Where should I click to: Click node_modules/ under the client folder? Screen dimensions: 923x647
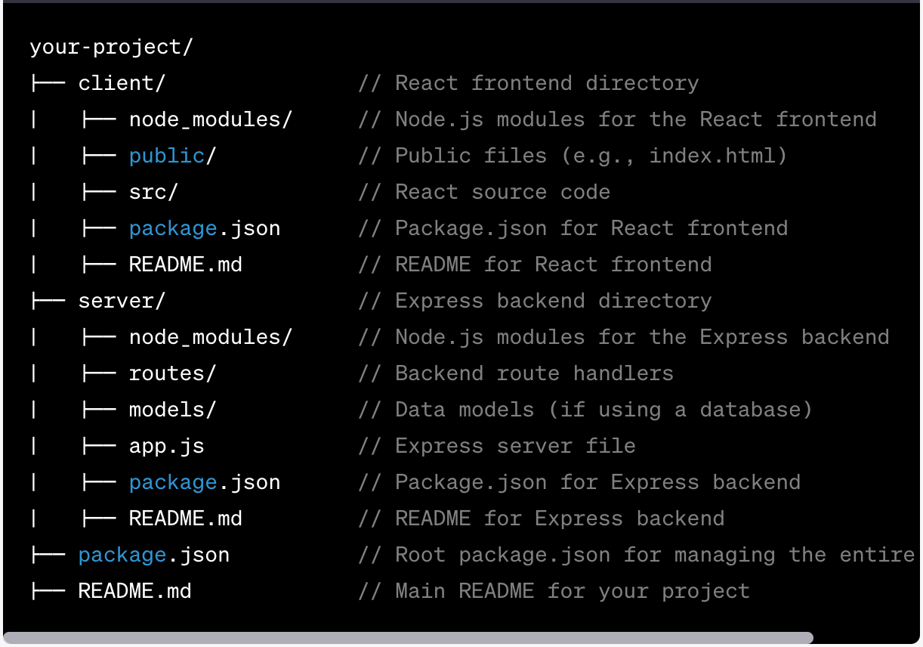[x=211, y=119]
